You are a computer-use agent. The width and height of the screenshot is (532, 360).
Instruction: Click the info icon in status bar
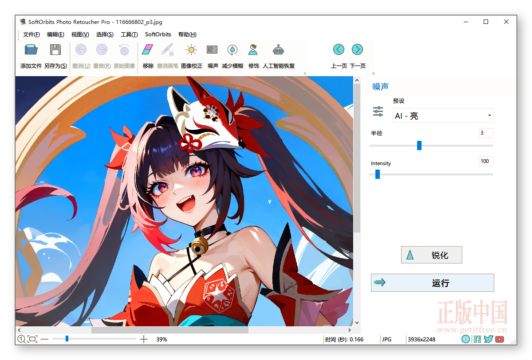tap(466, 339)
